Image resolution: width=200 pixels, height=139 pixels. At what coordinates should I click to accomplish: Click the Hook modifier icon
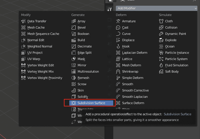coord(118,46)
